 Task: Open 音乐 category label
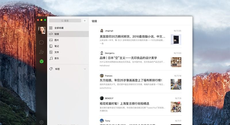[x=57, y=58]
